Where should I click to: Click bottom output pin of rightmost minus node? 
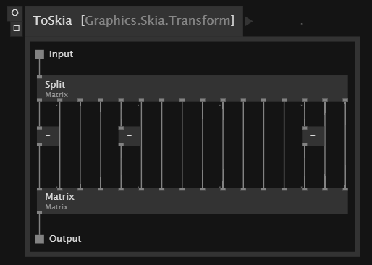(305, 144)
